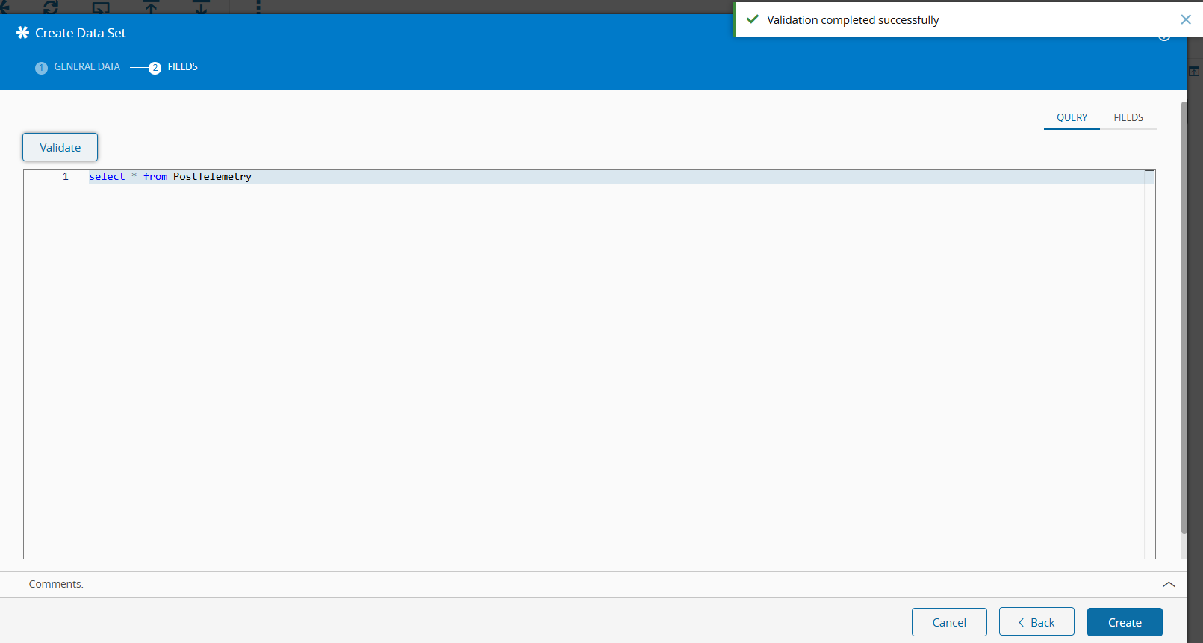Click the 'Create Data Set' dialog title
Viewport: 1203px width, 643px height.
coord(81,33)
